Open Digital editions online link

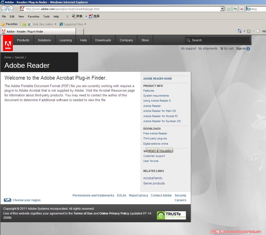pyautogui.click(x=156, y=144)
